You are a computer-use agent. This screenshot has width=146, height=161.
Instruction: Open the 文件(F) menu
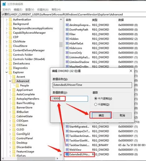click(x=7, y=10)
